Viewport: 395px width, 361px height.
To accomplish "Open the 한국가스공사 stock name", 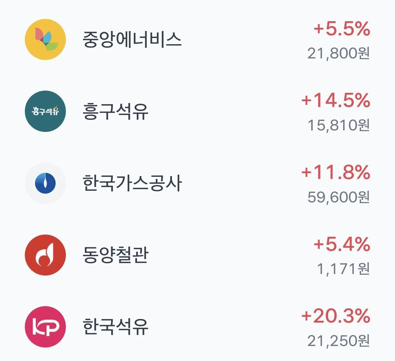I will point(132,183).
